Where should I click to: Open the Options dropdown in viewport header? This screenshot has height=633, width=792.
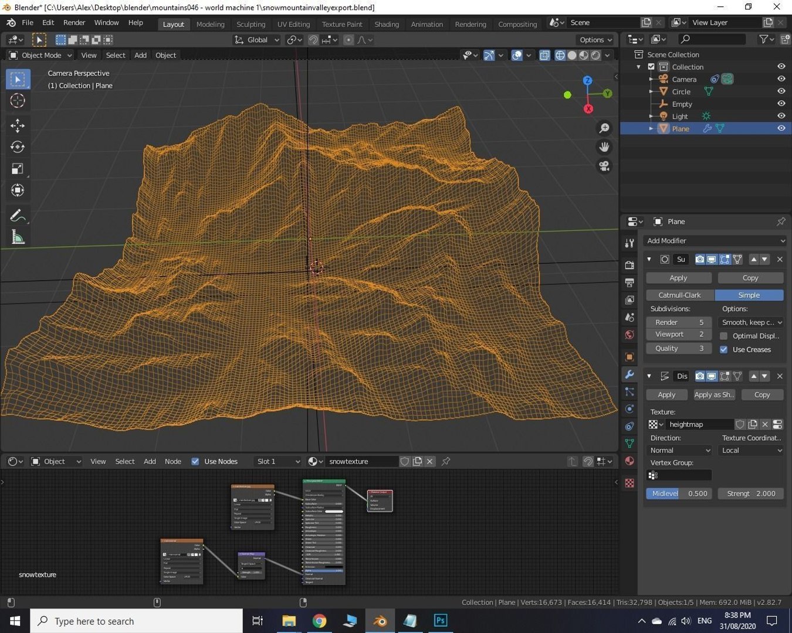595,40
